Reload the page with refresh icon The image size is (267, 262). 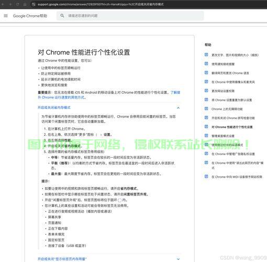tap(18, 4)
